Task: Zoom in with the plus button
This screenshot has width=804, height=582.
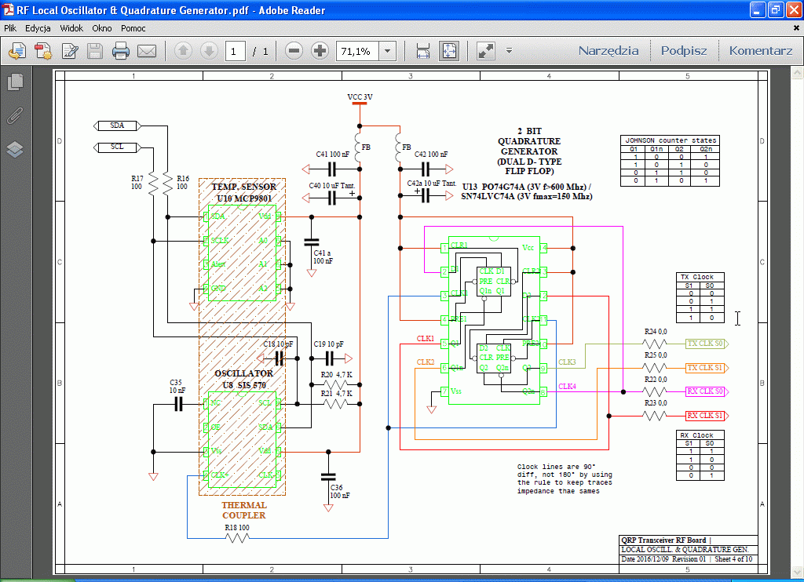Action: [x=320, y=52]
